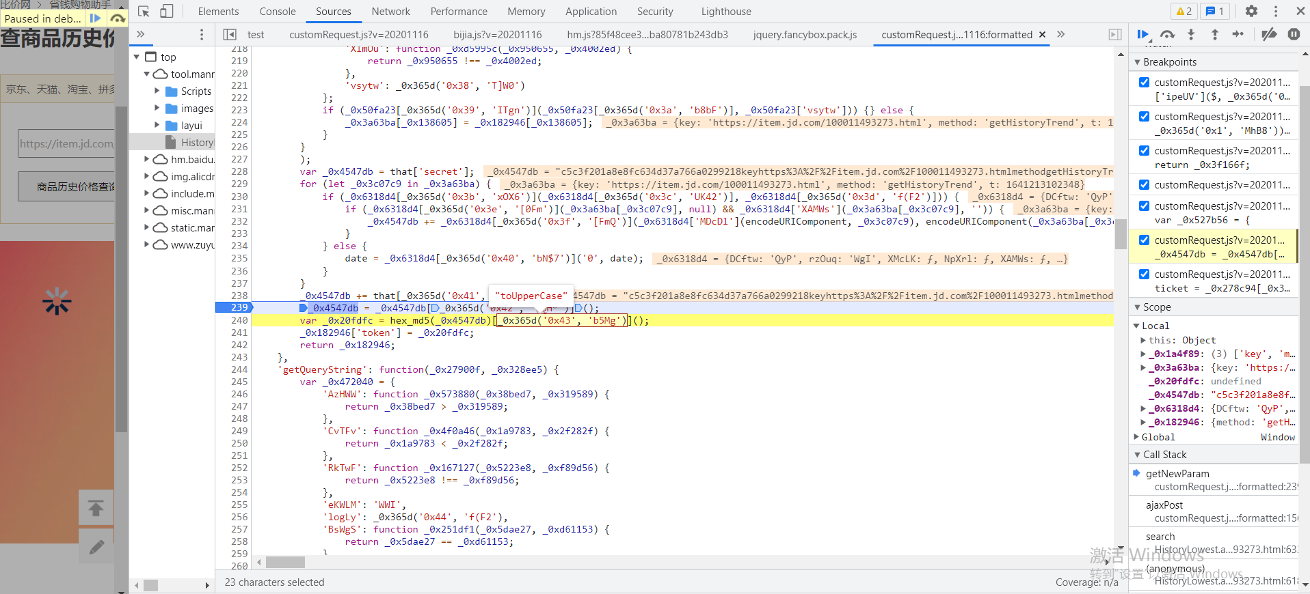
Task: Toggle pause on exceptions icon
Action: tap(1294, 34)
